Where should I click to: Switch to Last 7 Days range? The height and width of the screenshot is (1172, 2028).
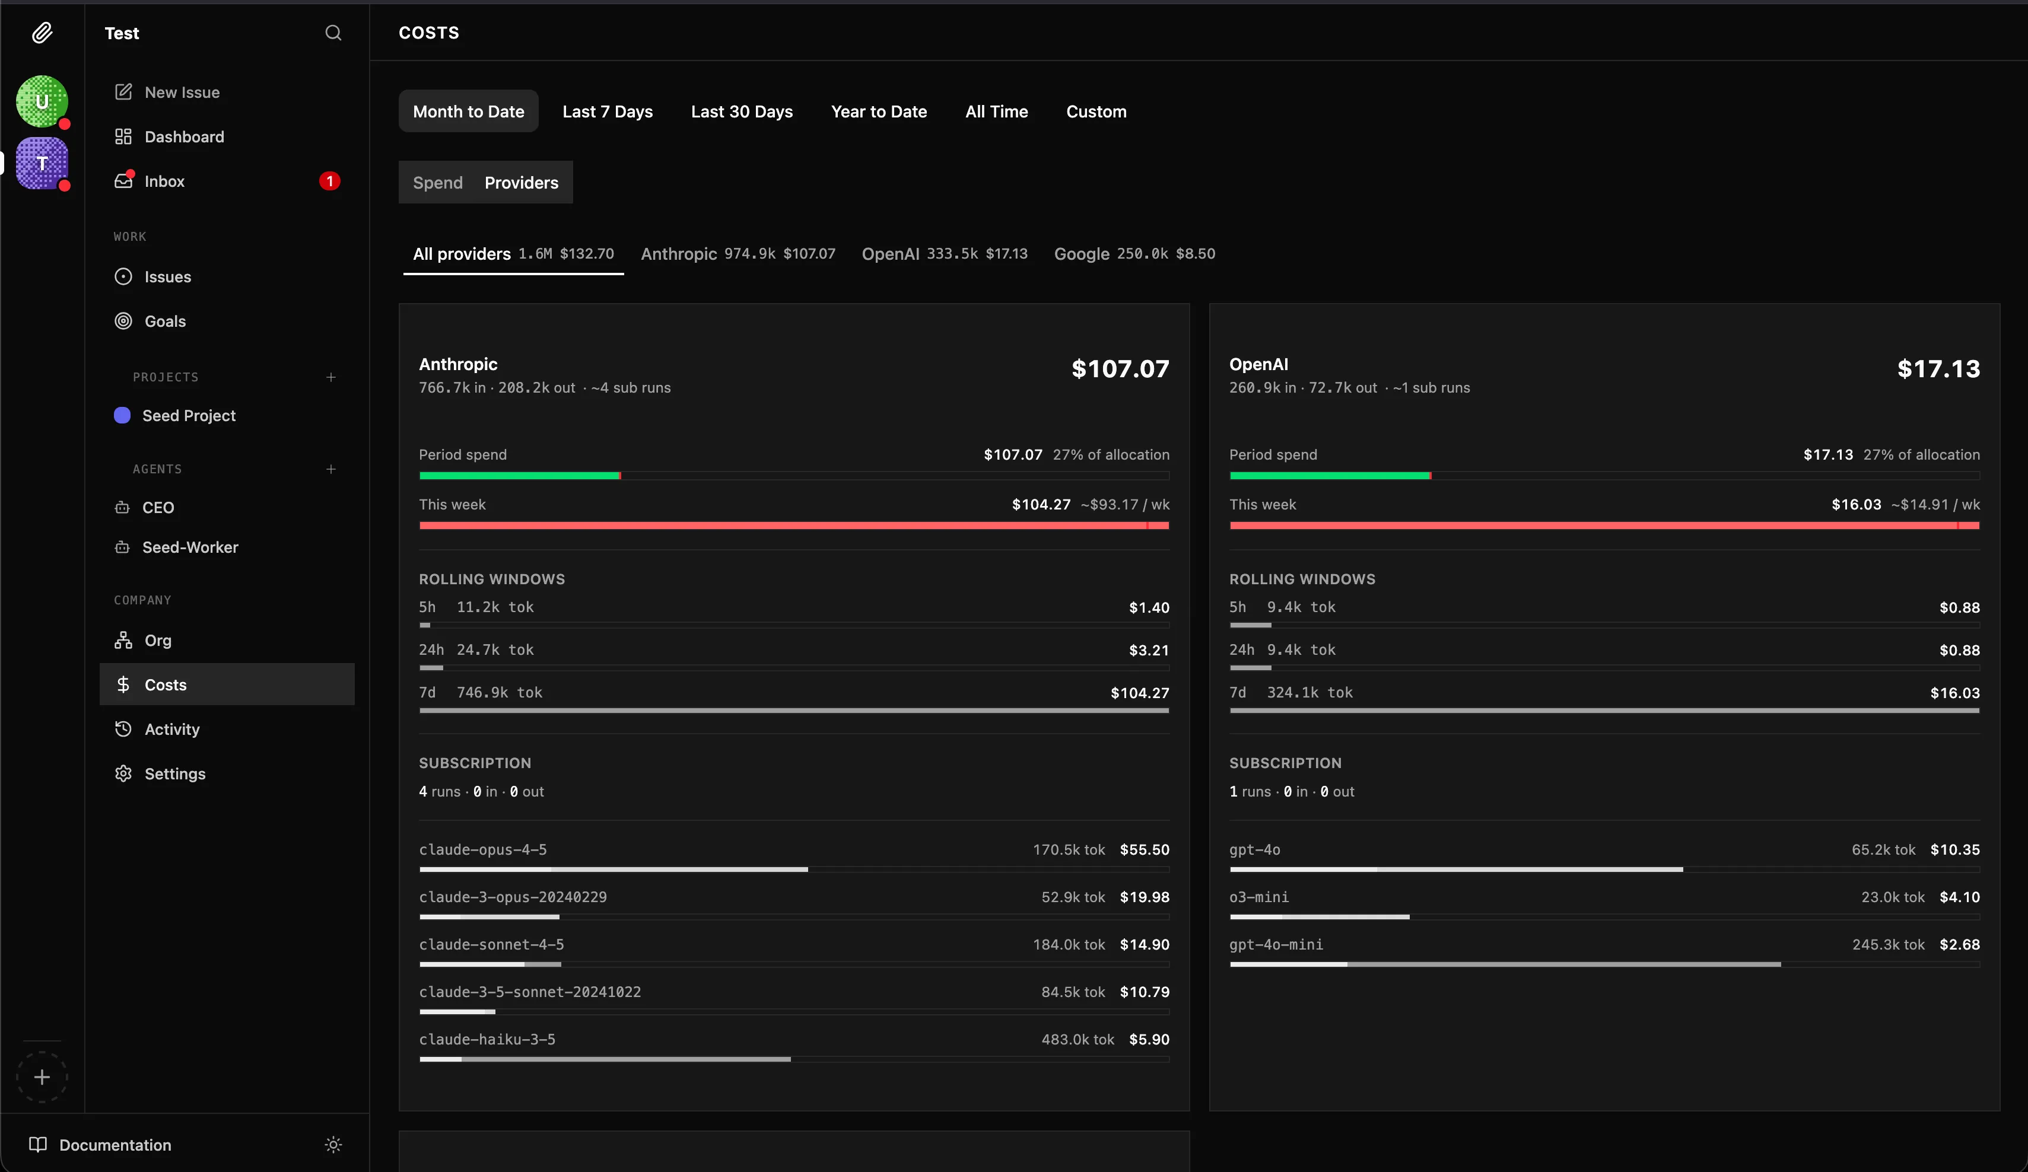tap(608, 111)
